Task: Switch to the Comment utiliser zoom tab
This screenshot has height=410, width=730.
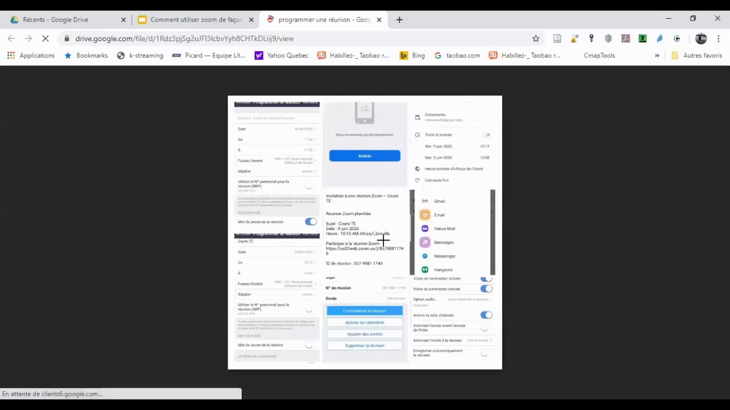Action: [196, 19]
